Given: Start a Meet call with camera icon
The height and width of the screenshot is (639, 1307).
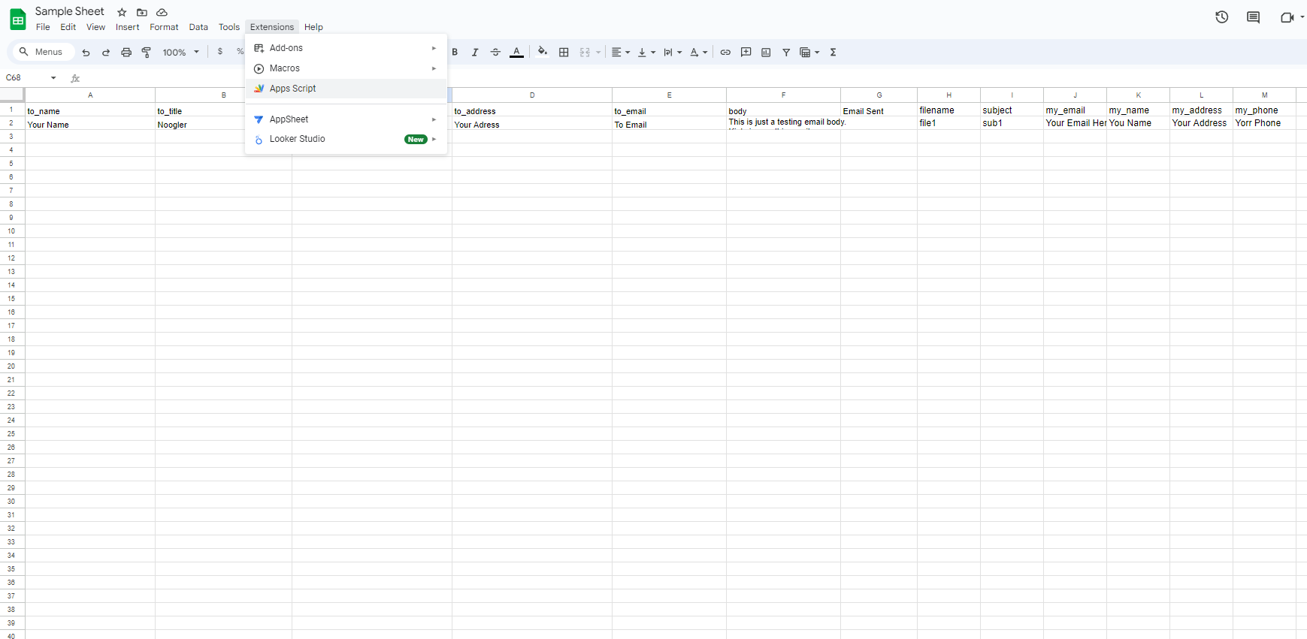Looking at the screenshot, I should [x=1287, y=17].
